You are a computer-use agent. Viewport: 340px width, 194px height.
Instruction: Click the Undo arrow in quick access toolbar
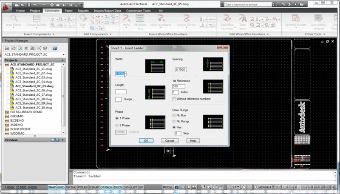pos(35,5)
